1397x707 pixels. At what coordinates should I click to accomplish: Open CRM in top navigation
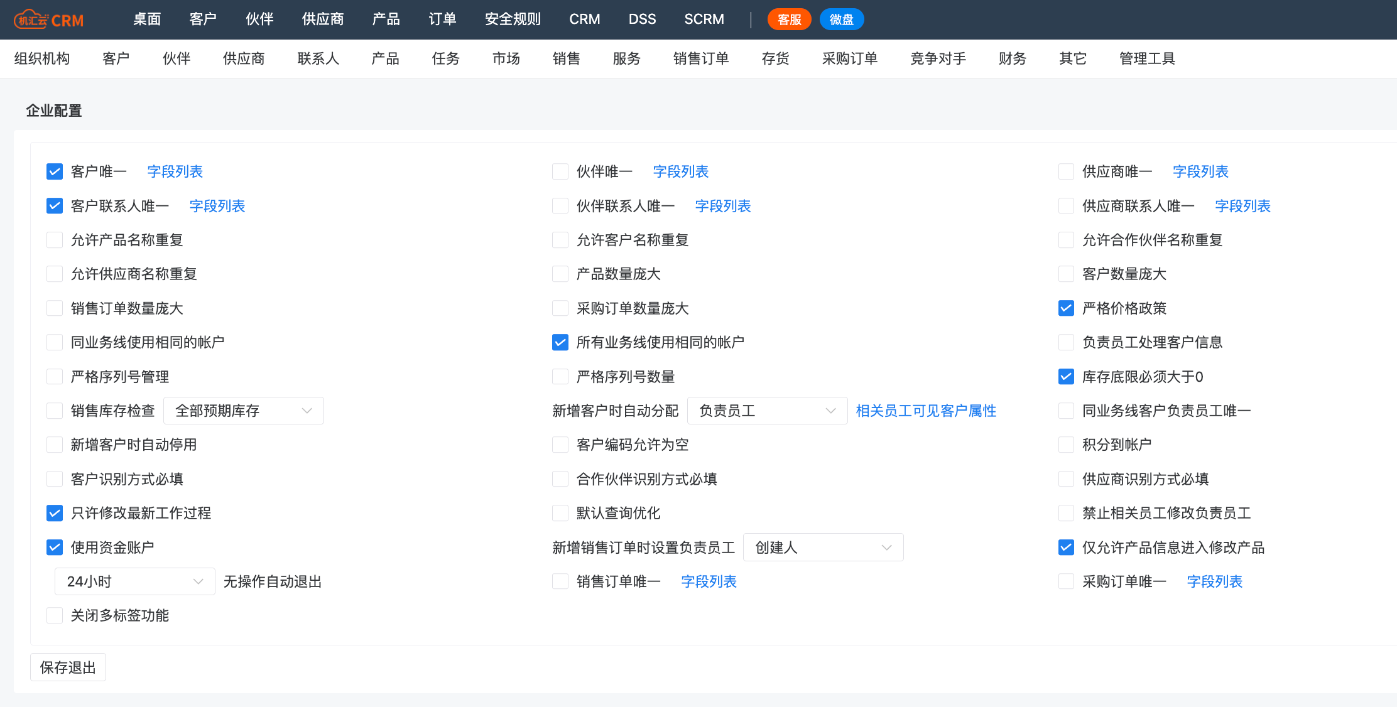click(x=584, y=19)
